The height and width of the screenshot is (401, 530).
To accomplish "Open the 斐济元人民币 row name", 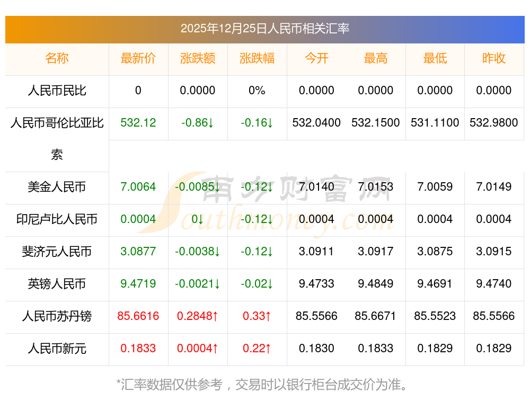I will pyautogui.click(x=57, y=252).
